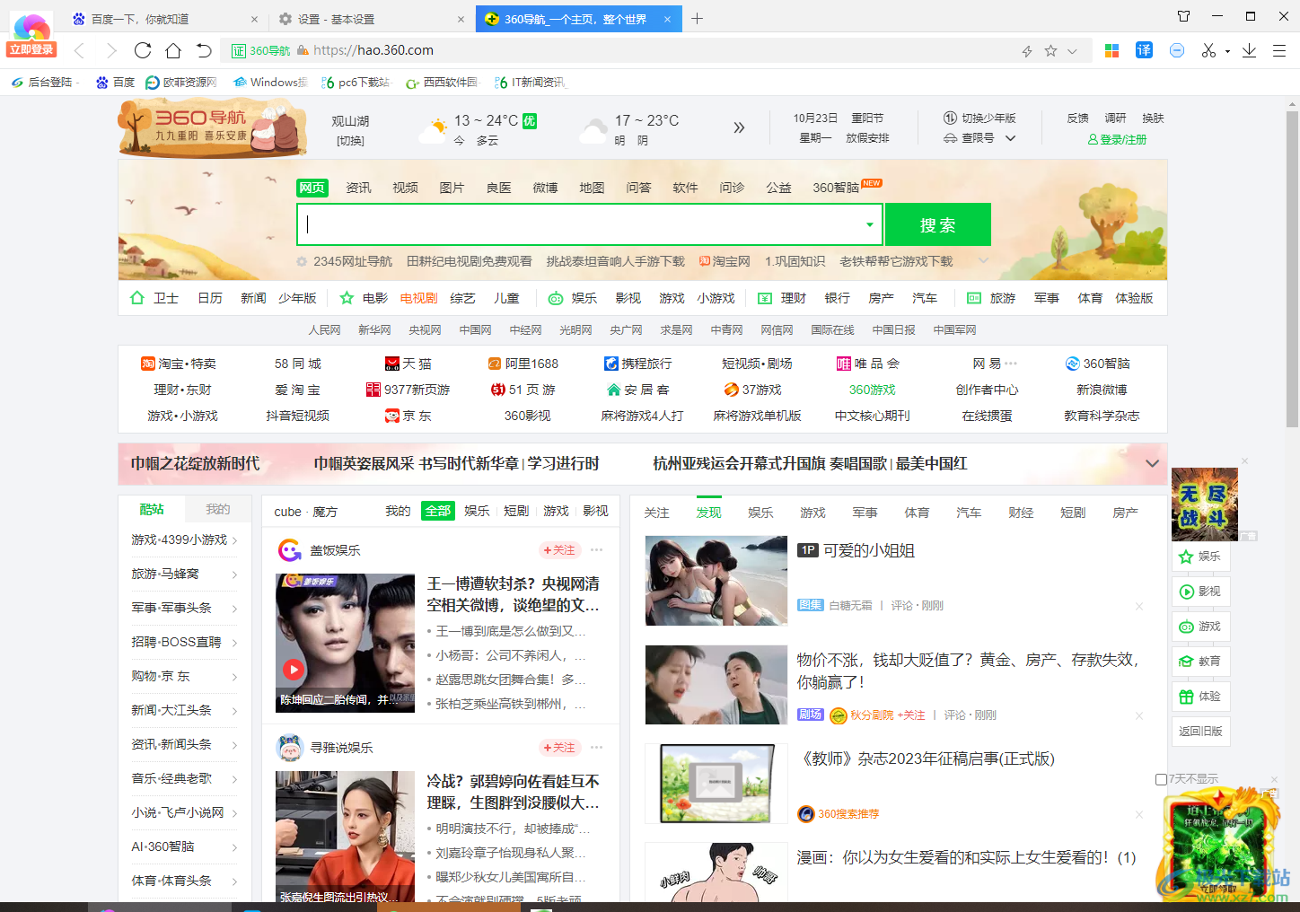This screenshot has width=1300, height=912.
Task: Switch to 关注 news tab
Action: click(x=656, y=513)
